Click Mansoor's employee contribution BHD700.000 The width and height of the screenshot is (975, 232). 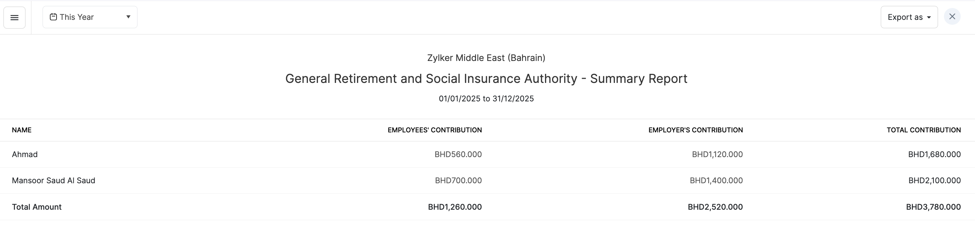coord(458,180)
